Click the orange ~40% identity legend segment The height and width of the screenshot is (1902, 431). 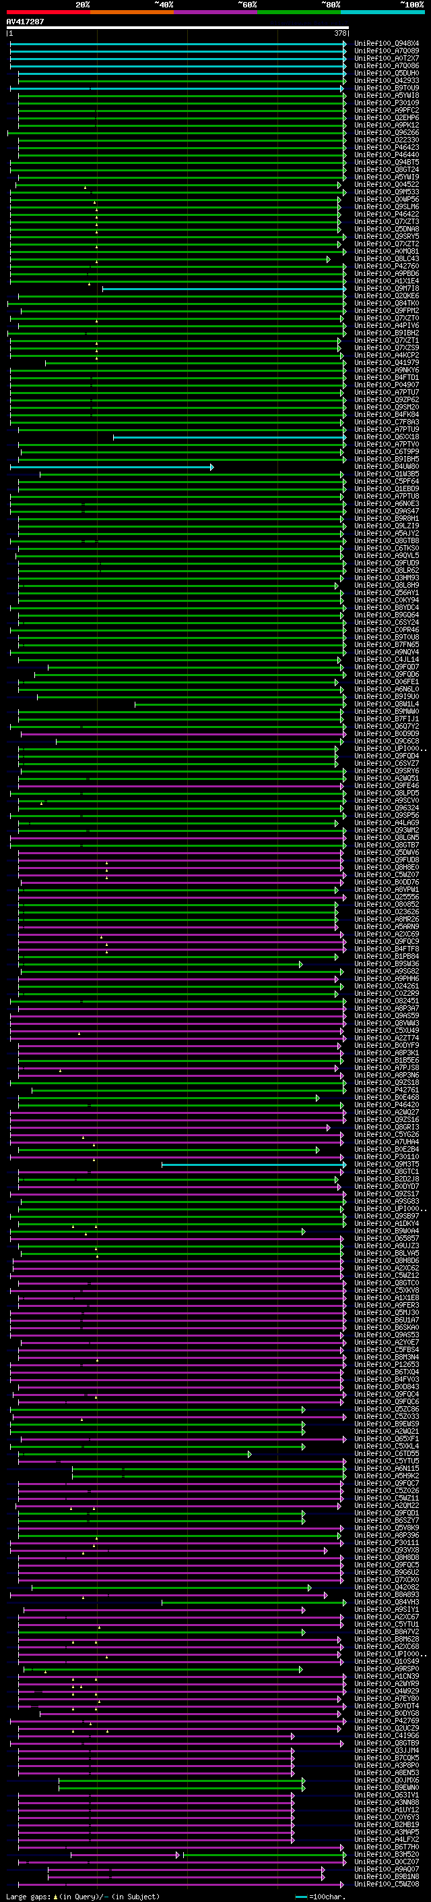[x=132, y=13]
